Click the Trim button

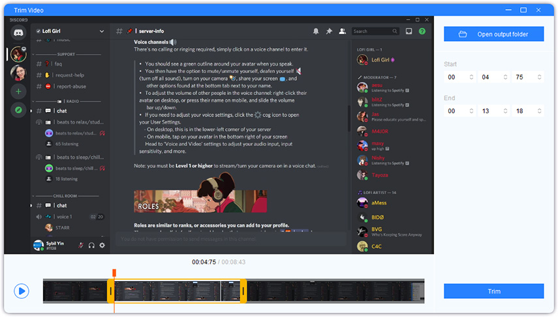(493, 291)
